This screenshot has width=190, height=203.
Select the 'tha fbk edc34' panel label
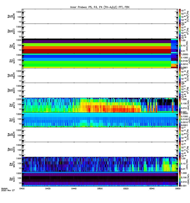pyautogui.click(x=12, y=46)
